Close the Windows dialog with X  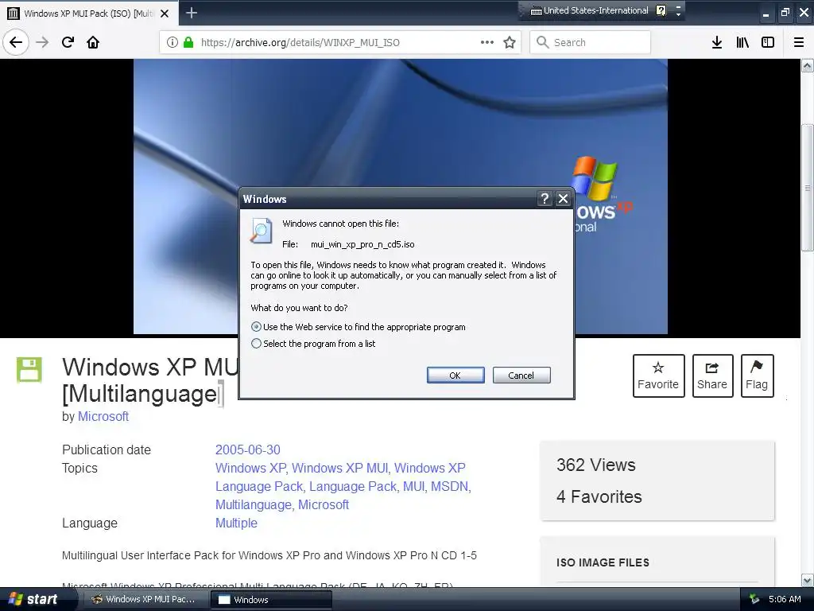[563, 198]
